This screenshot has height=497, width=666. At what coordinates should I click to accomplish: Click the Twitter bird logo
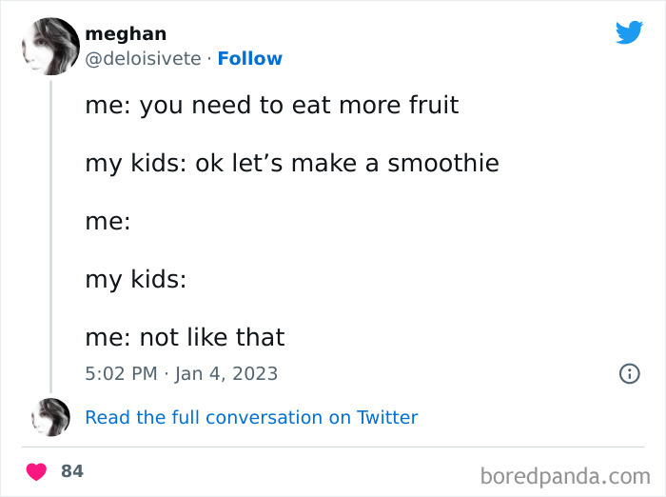pos(629,32)
